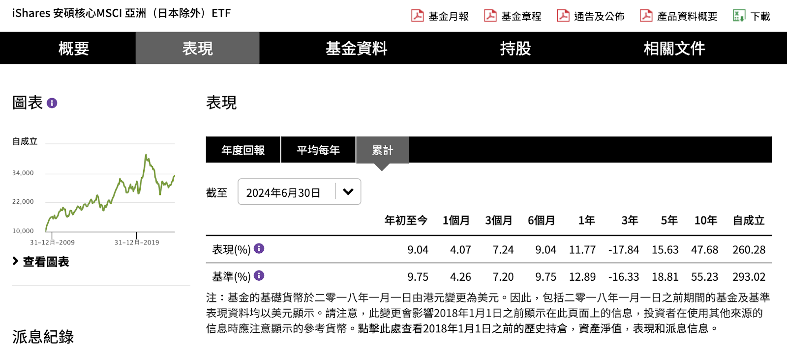Go to the 概要 tab
The height and width of the screenshot is (348, 787).
pos(73,48)
